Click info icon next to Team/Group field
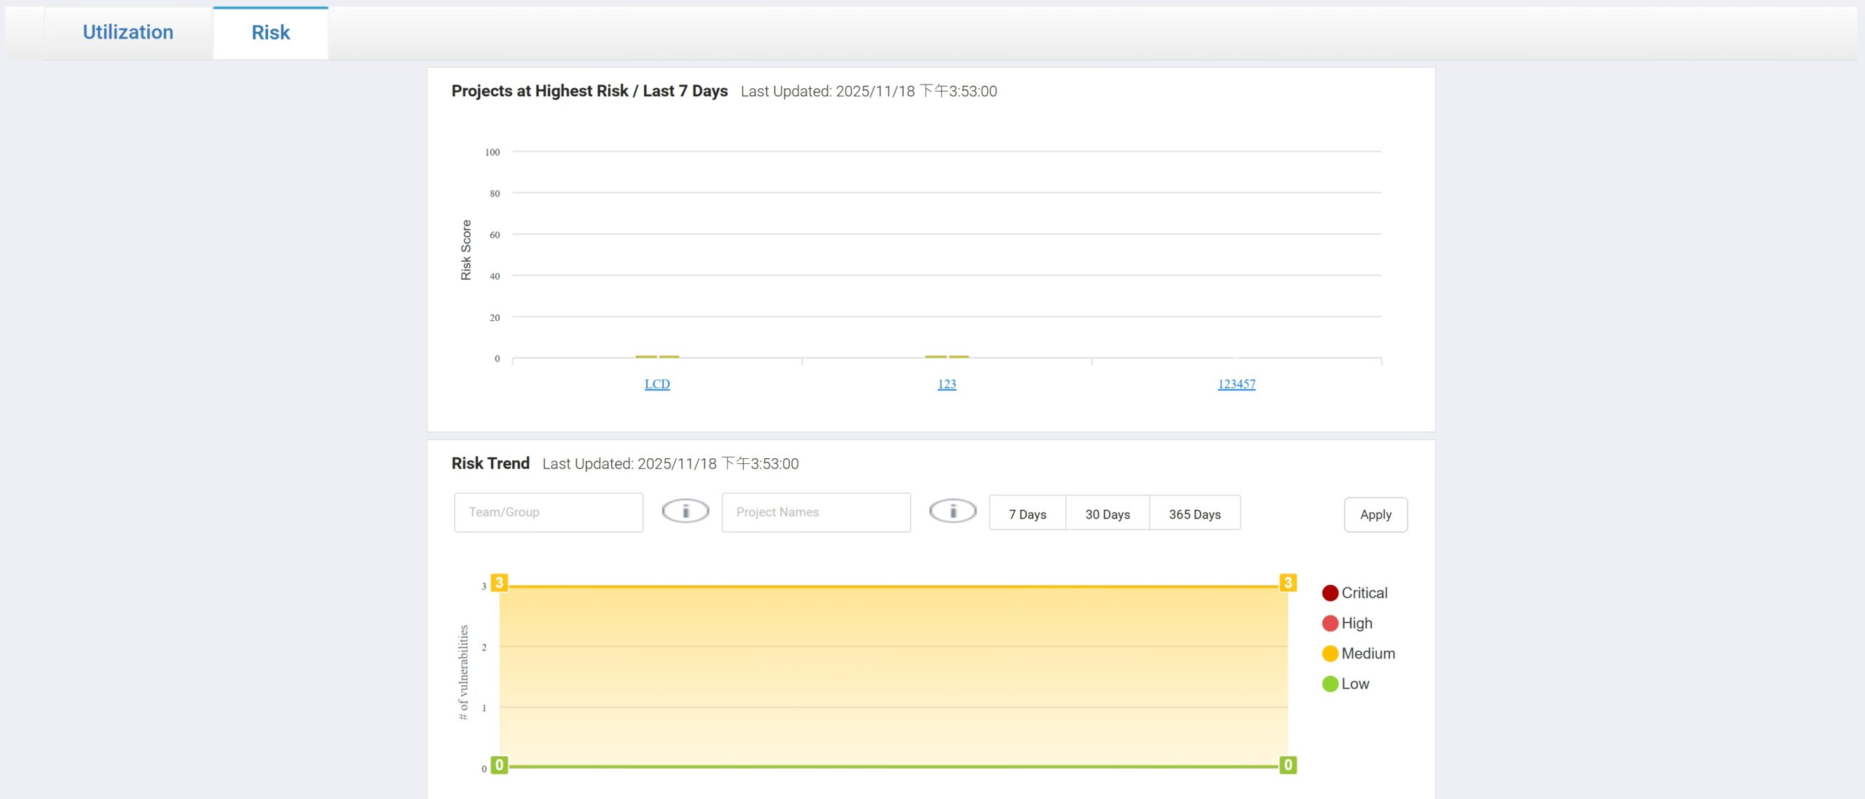This screenshot has height=799, width=1865. (685, 511)
